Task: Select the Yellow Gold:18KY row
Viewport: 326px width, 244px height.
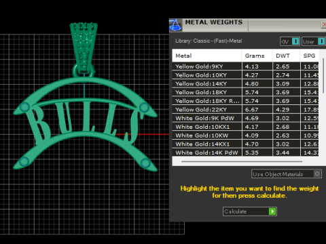Action: [x=245, y=92]
